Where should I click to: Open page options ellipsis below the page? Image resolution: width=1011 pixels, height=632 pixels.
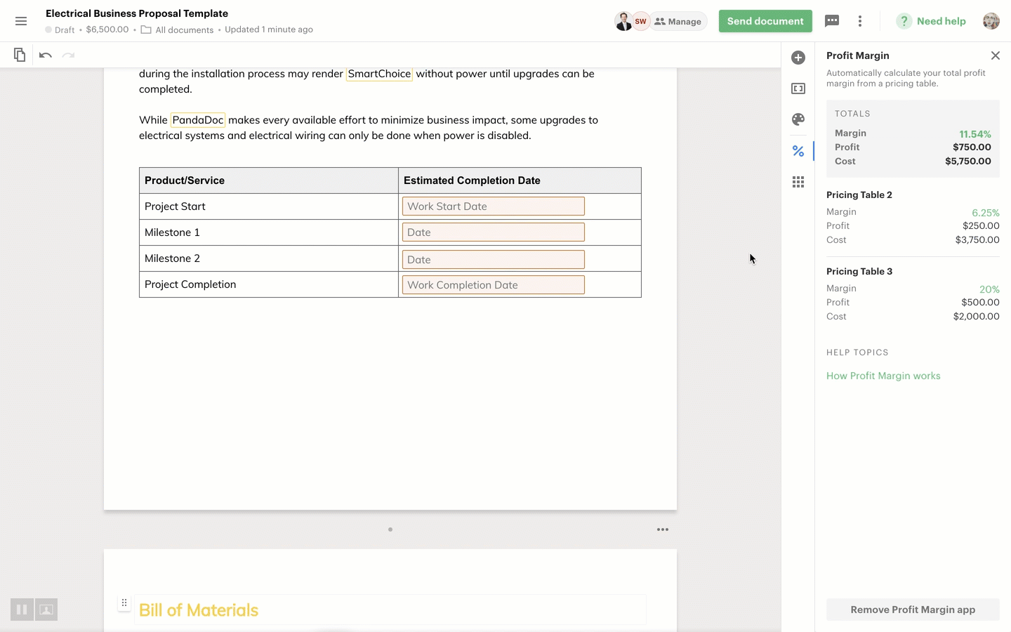663,529
